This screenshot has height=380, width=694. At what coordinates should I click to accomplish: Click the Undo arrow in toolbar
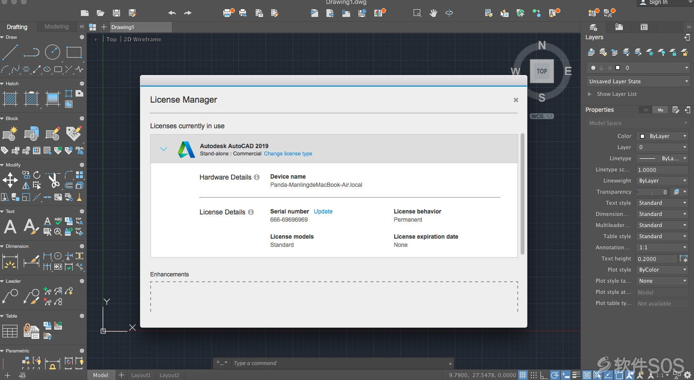tap(172, 13)
